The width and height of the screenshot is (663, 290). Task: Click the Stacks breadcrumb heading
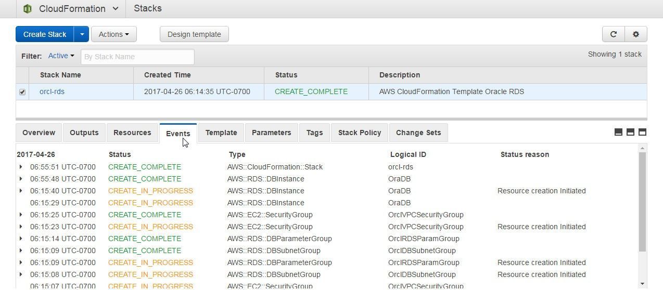[x=148, y=8]
